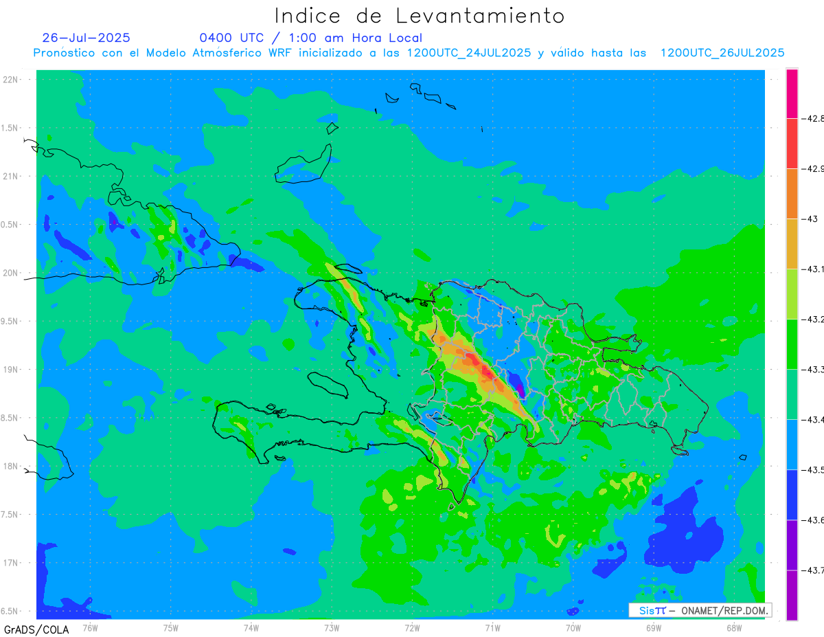824x637 pixels.
Task: Click the "17N" latitude label
Action: tap(11, 563)
